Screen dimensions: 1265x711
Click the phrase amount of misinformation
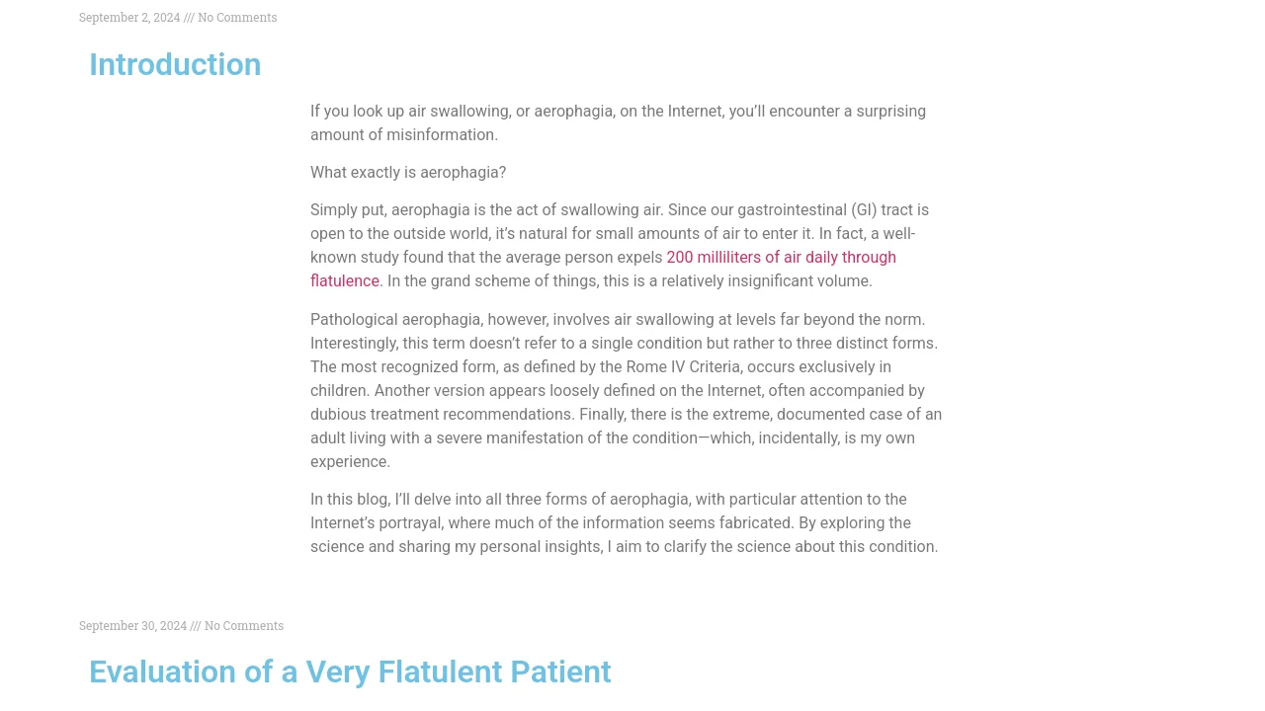(x=404, y=135)
